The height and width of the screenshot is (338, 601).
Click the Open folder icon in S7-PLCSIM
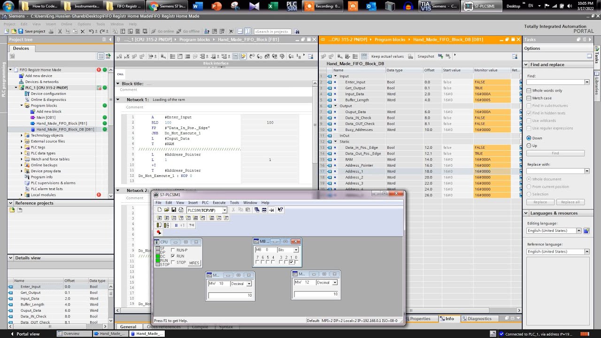(167, 210)
